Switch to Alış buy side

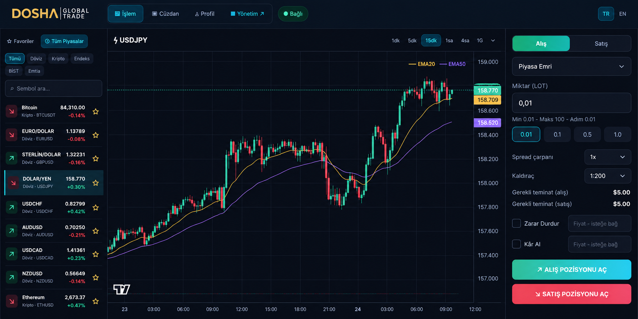pos(541,44)
